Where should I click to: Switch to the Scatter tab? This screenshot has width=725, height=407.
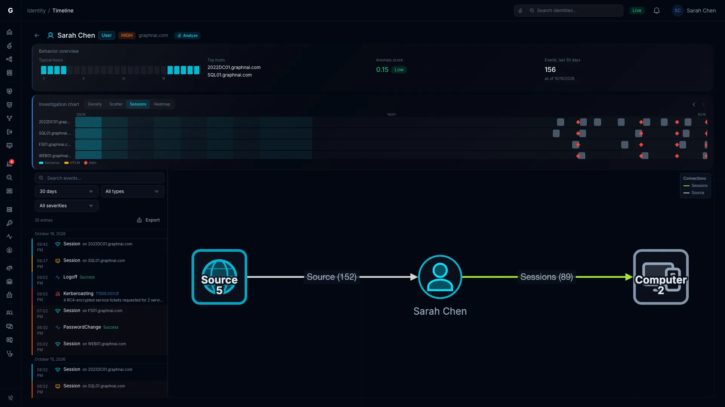(x=116, y=104)
